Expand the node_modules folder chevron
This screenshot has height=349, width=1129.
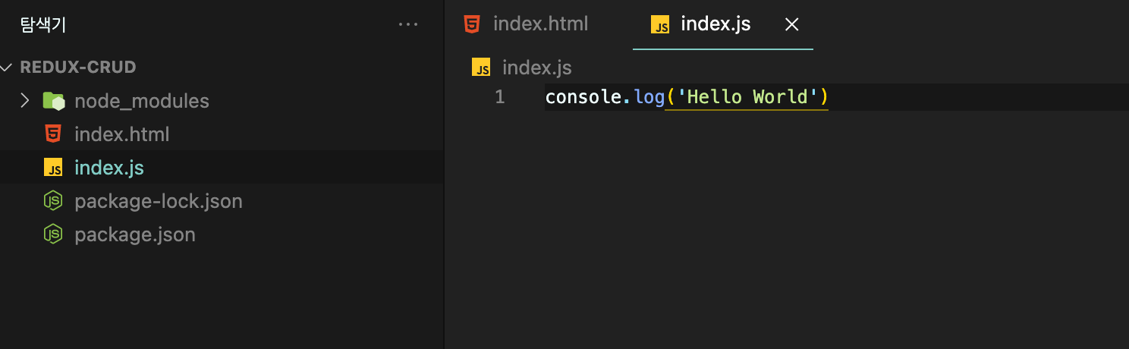24,101
